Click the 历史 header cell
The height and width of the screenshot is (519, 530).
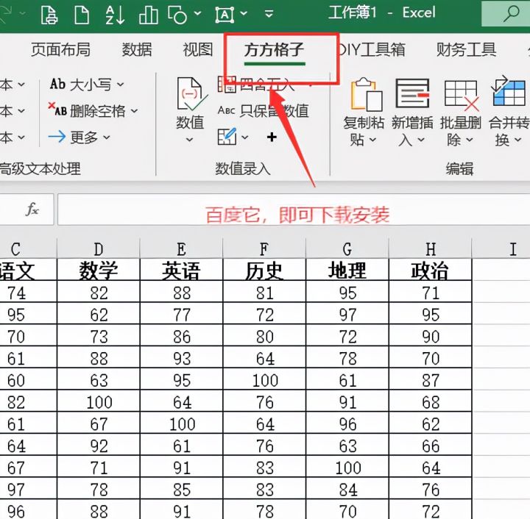(x=264, y=270)
